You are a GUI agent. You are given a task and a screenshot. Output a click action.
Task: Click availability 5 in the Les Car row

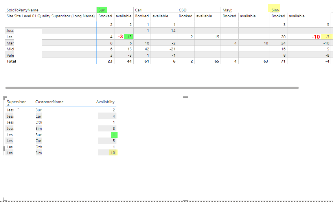point(114,141)
